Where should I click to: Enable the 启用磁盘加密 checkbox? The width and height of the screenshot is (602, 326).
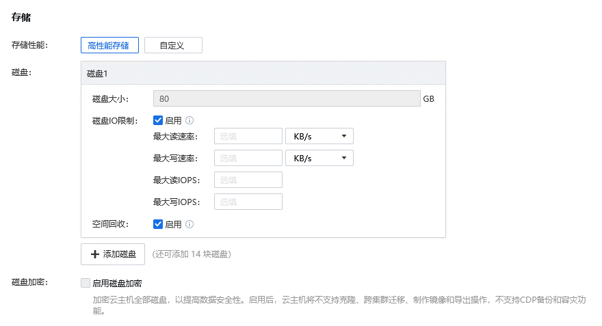(x=86, y=283)
